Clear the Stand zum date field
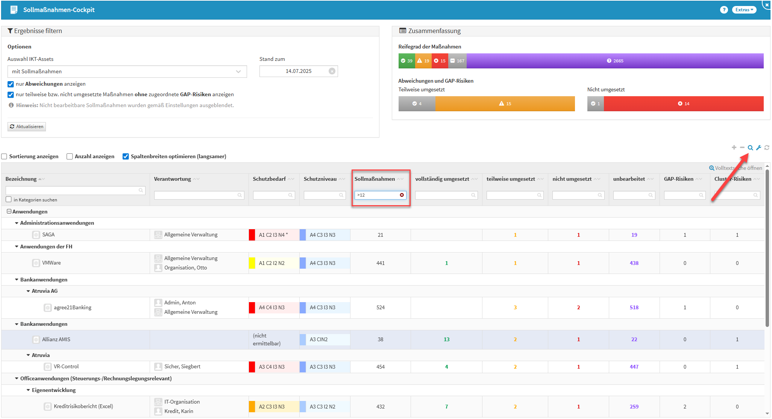Image resolution: width=772 pixels, height=419 pixels. pos(332,71)
